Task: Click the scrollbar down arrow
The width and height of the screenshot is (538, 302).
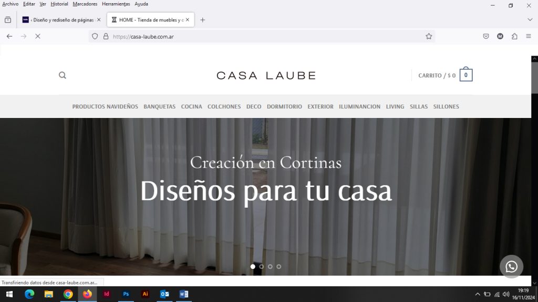Action: 534,283
